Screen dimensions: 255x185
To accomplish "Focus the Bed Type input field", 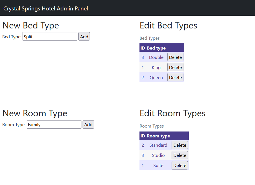I will click(x=50, y=36).
